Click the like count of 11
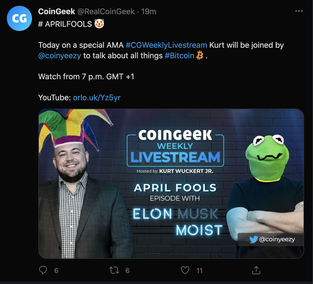313x284 pixels. (x=199, y=270)
